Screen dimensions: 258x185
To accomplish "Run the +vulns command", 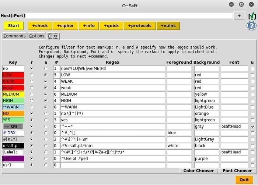I will 168,26.
